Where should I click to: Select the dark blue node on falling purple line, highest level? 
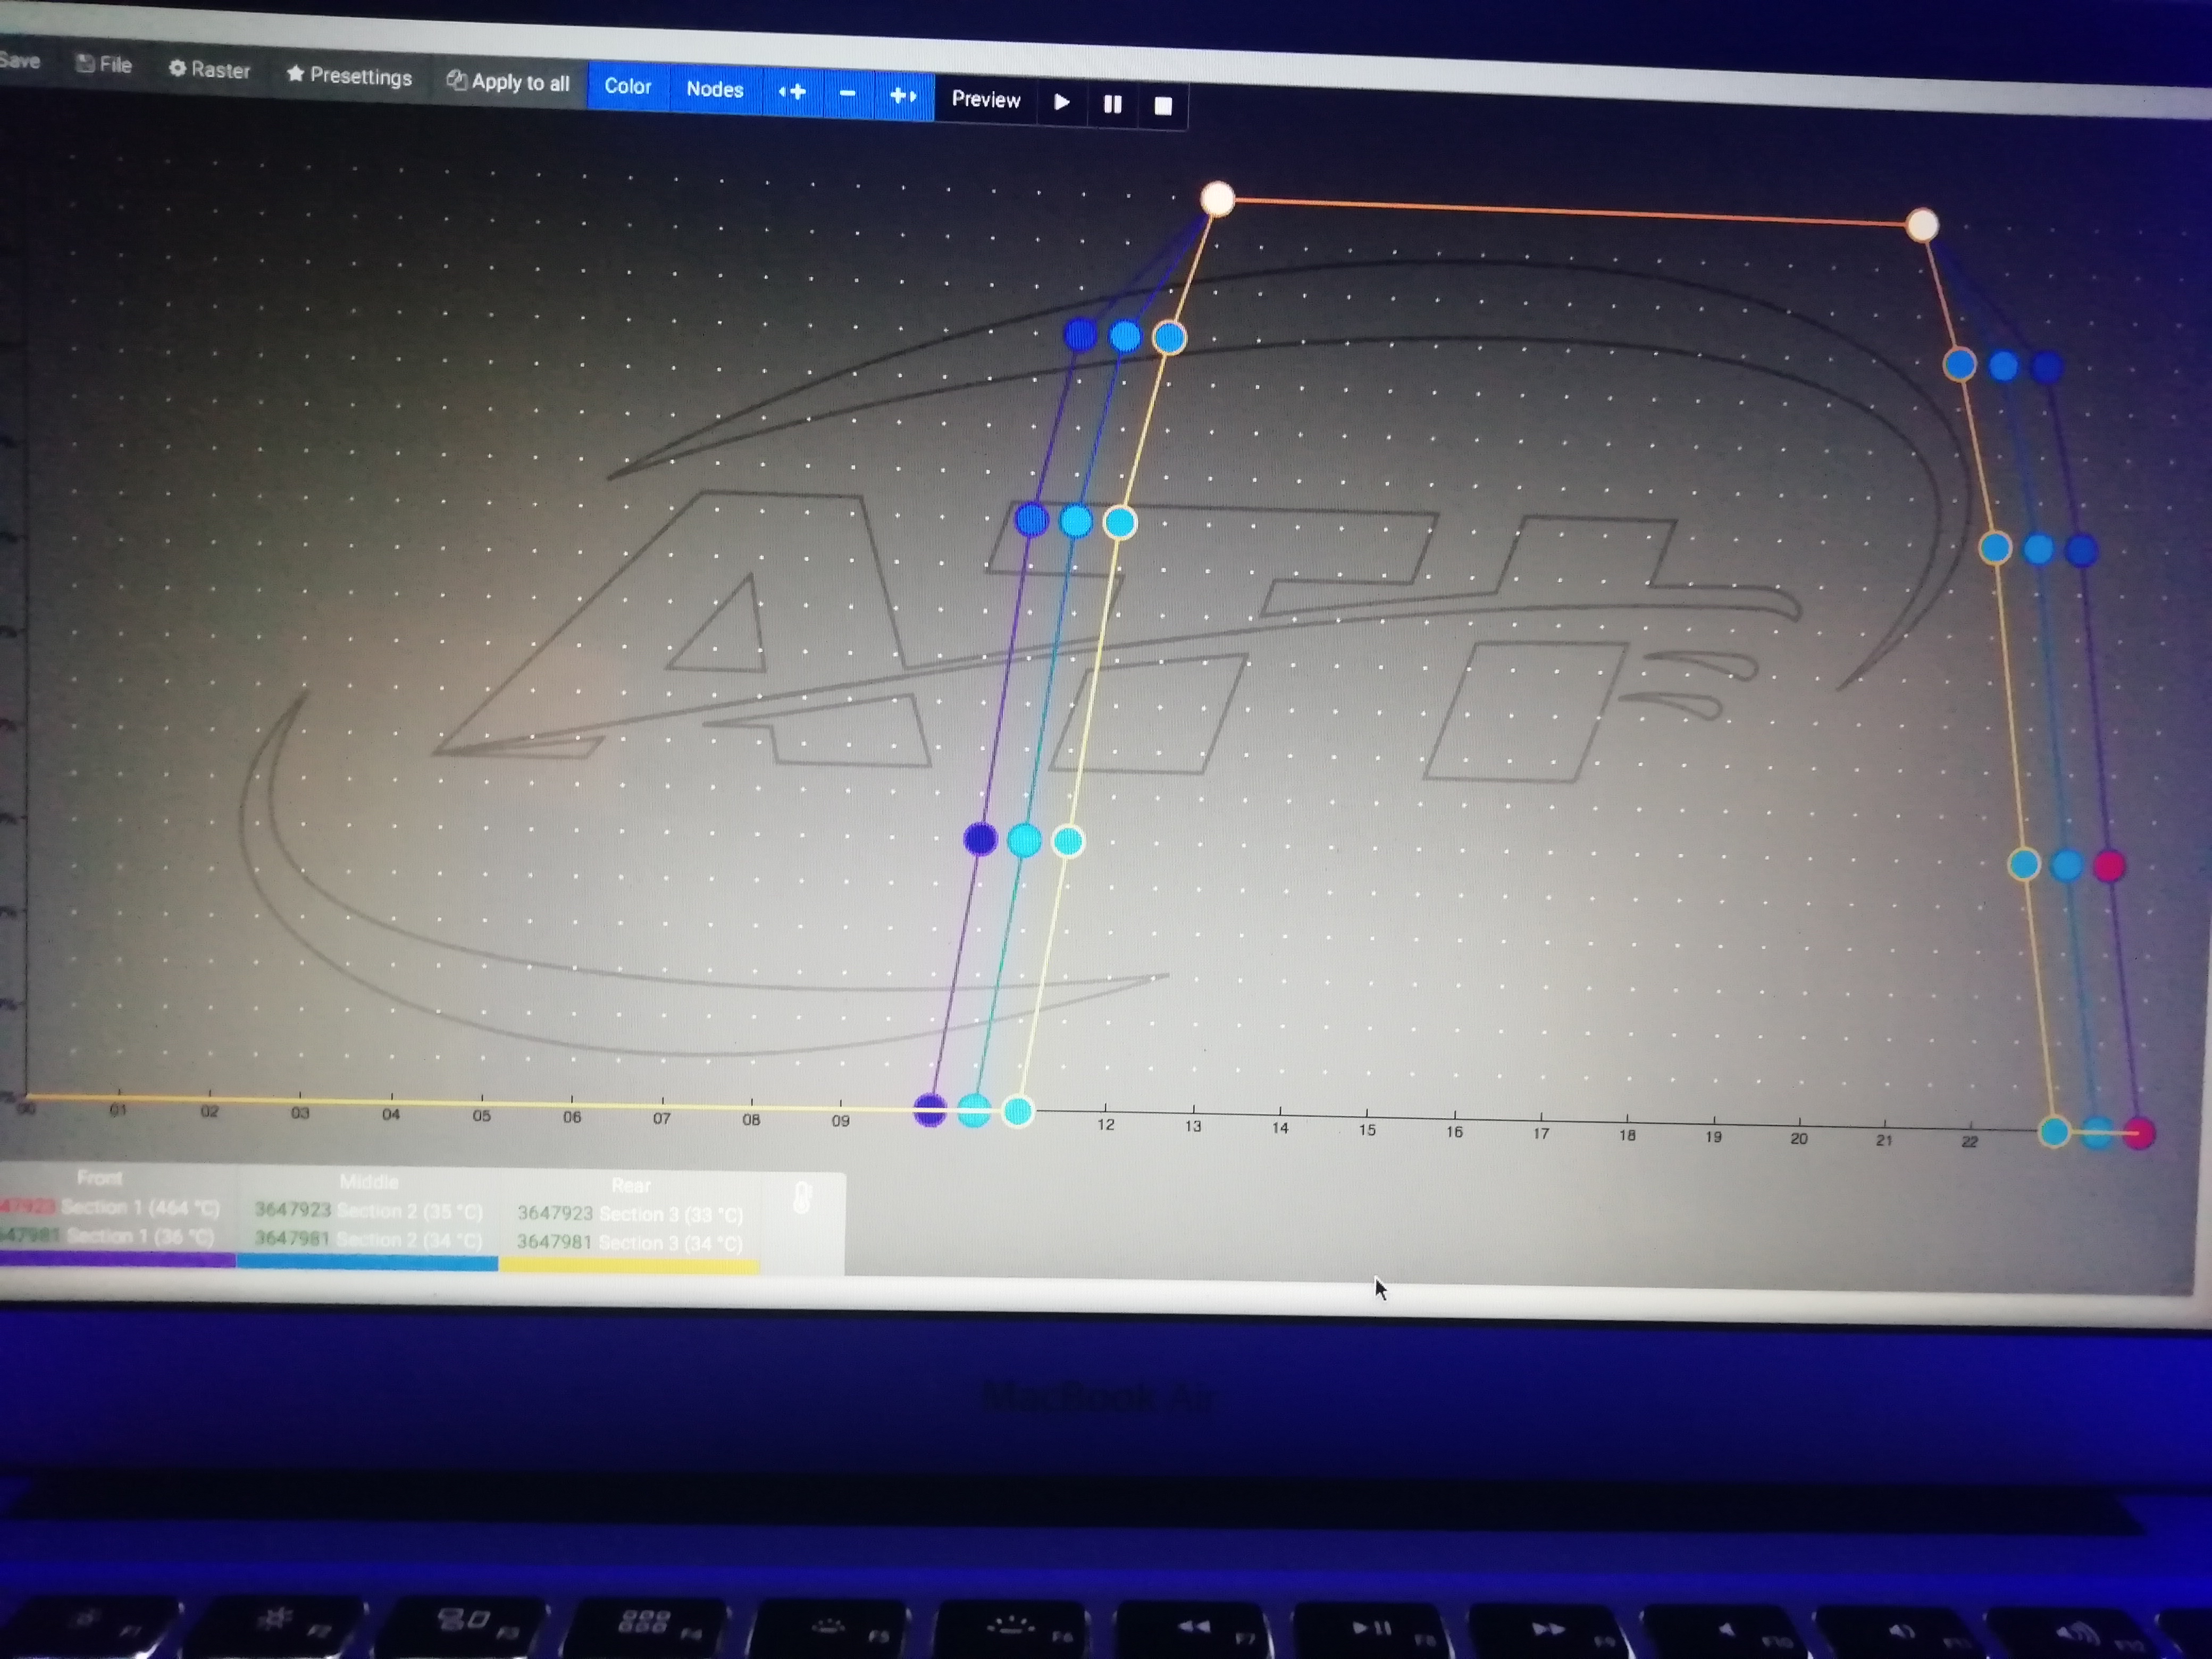[x=2046, y=368]
